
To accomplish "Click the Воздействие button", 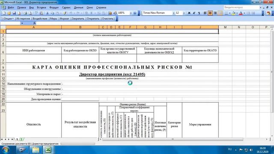I will click(40, 19).
